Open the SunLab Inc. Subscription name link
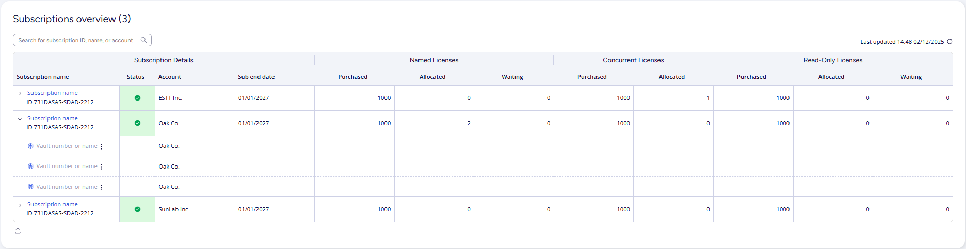 52,204
